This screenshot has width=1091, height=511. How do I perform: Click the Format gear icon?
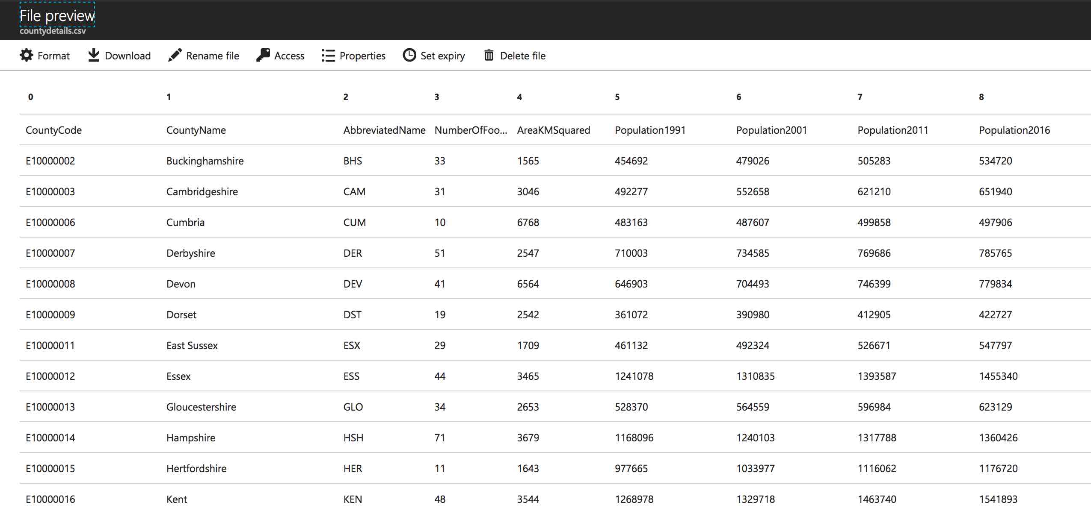tap(27, 56)
